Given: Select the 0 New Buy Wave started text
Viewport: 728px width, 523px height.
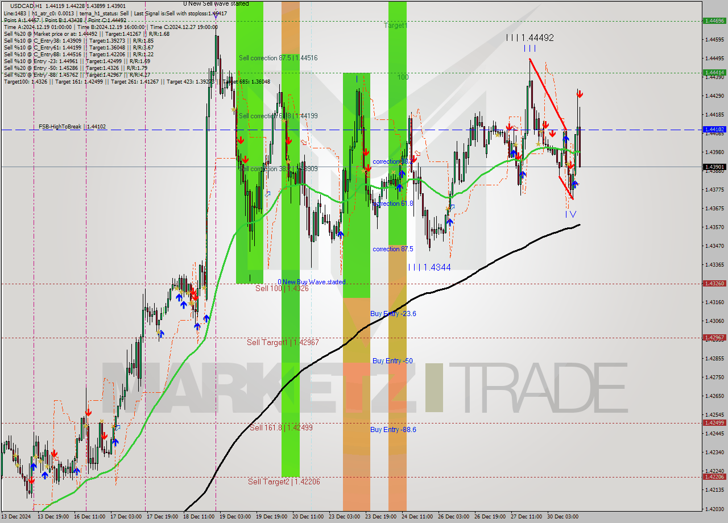Looking at the screenshot, I should click(312, 282).
